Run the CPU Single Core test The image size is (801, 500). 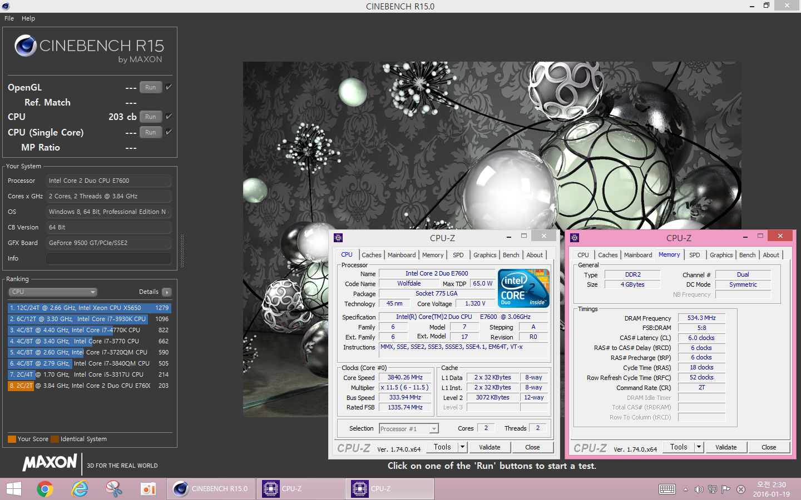151,132
